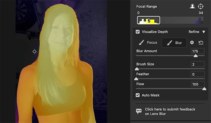This screenshot has width=211, height=123.
Task: Click the Refine label text
Action: tap(194, 32)
